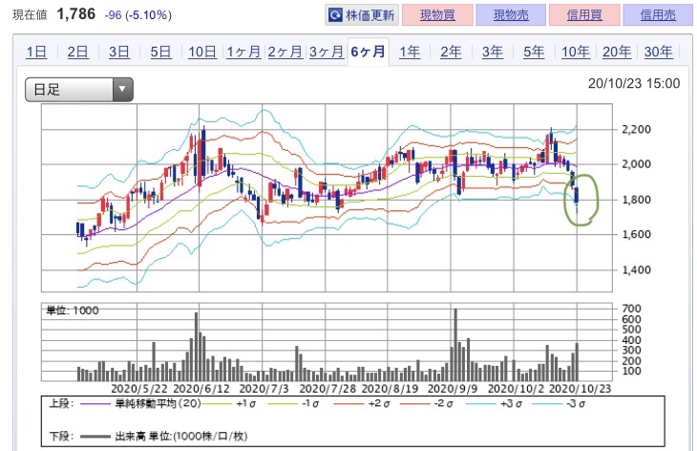Switch to the 2ヶ月 chart tab
The image size is (697, 451).
point(285,52)
